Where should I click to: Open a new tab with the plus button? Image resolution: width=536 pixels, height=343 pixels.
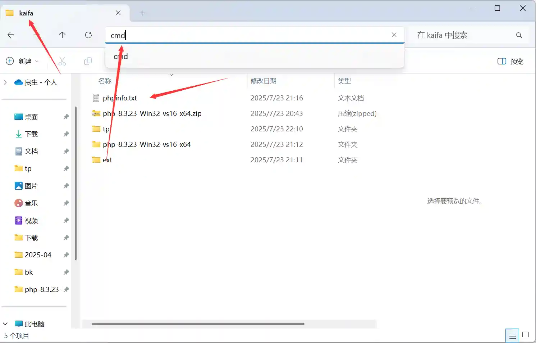pos(142,13)
